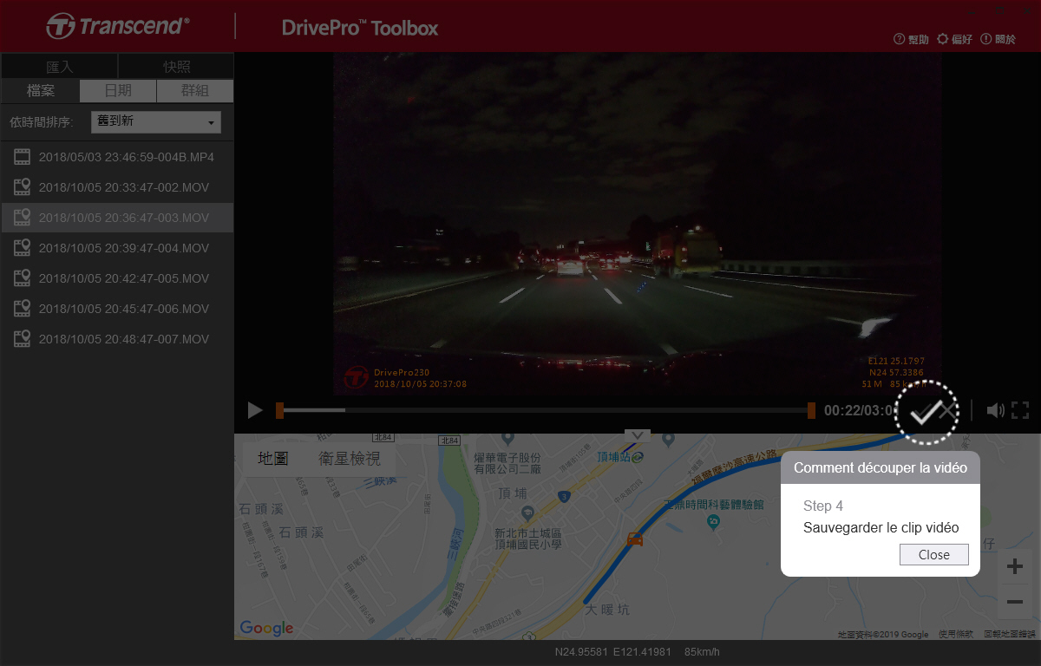1041x666 pixels.
Task: Click 燿華電子股份有限公司二廠 label on map
Action: (507, 464)
